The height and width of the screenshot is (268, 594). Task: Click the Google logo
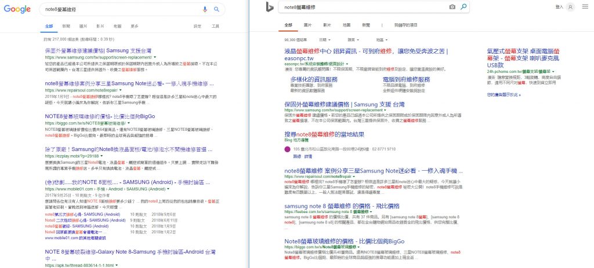pyautogui.click(x=17, y=9)
